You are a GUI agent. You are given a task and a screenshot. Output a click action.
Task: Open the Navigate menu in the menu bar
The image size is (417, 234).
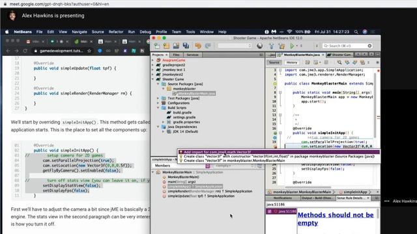coord(79,32)
